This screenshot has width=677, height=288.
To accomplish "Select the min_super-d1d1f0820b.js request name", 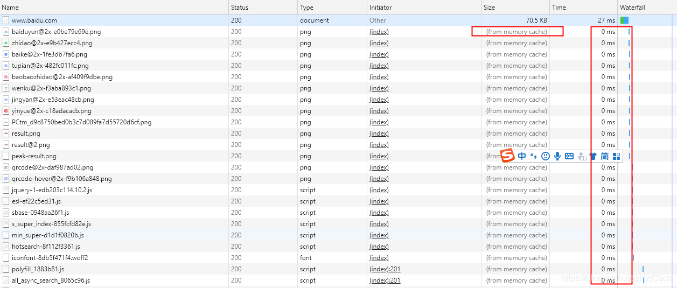I will click(48, 235).
